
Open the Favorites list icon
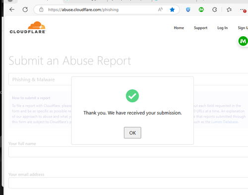coord(229,9)
